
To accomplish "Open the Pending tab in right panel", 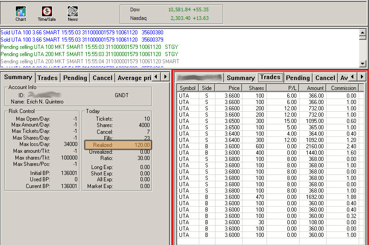I will pyautogui.click(x=298, y=78).
